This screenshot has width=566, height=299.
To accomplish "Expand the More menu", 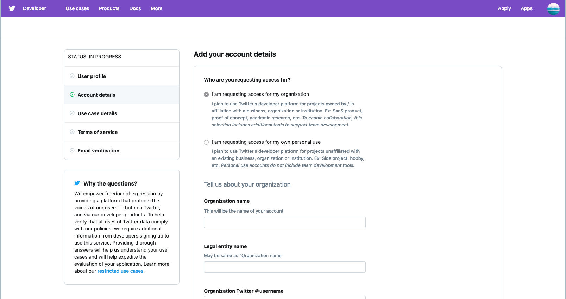I will 157,8.
